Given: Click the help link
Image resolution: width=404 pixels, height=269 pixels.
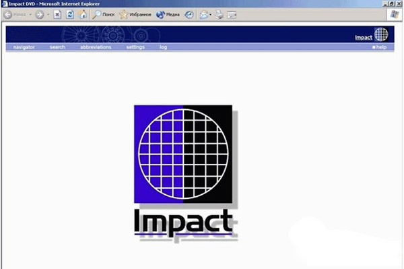Looking at the screenshot, I should pos(380,47).
